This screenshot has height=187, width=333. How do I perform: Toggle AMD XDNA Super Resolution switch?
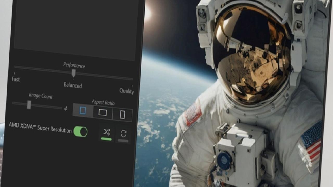(x=80, y=131)
